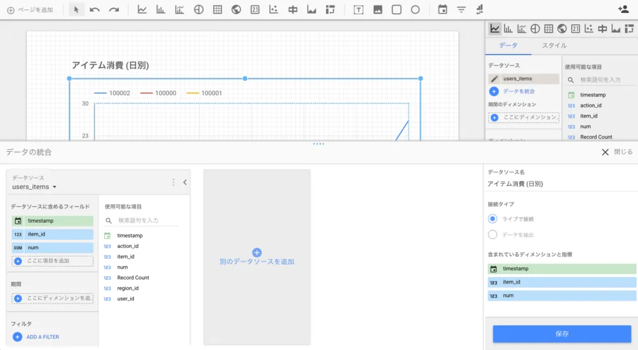Click the 100000 red legend entry
The image size is (638, 350).
coord(158,93)
